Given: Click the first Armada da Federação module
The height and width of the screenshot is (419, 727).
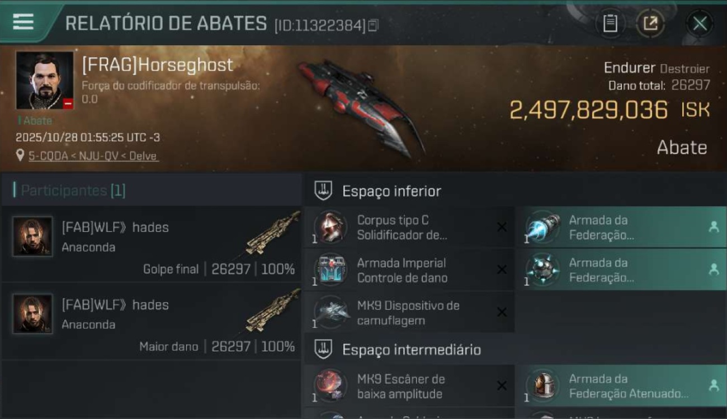Looking at the screenshot, I should [x=621, y=227].
